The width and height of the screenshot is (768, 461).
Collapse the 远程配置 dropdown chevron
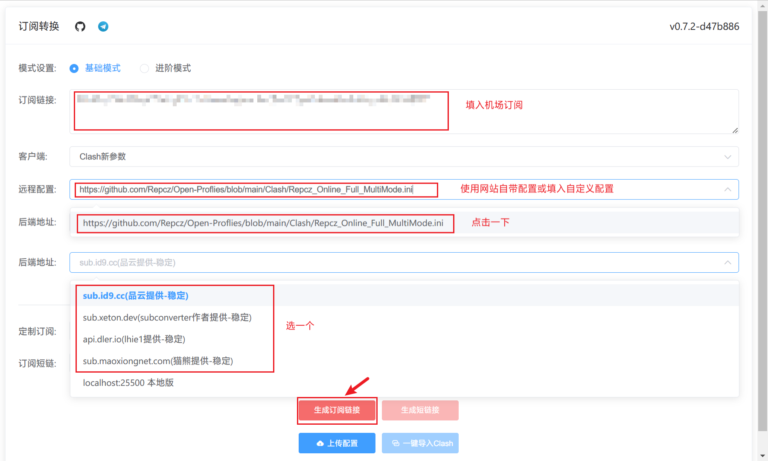click(x=727, y=190)
